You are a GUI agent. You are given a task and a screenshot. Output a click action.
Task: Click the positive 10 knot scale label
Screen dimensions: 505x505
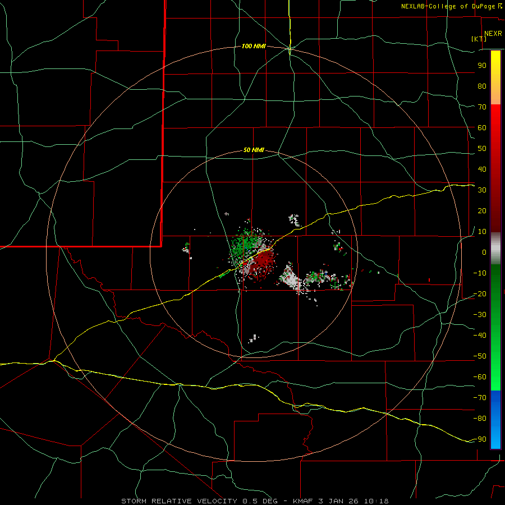coord(482,232)
